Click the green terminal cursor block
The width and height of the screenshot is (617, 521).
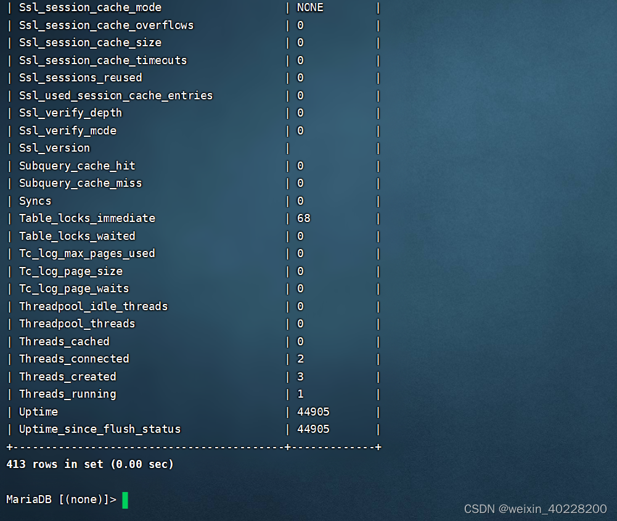click(x=125, y=500)
